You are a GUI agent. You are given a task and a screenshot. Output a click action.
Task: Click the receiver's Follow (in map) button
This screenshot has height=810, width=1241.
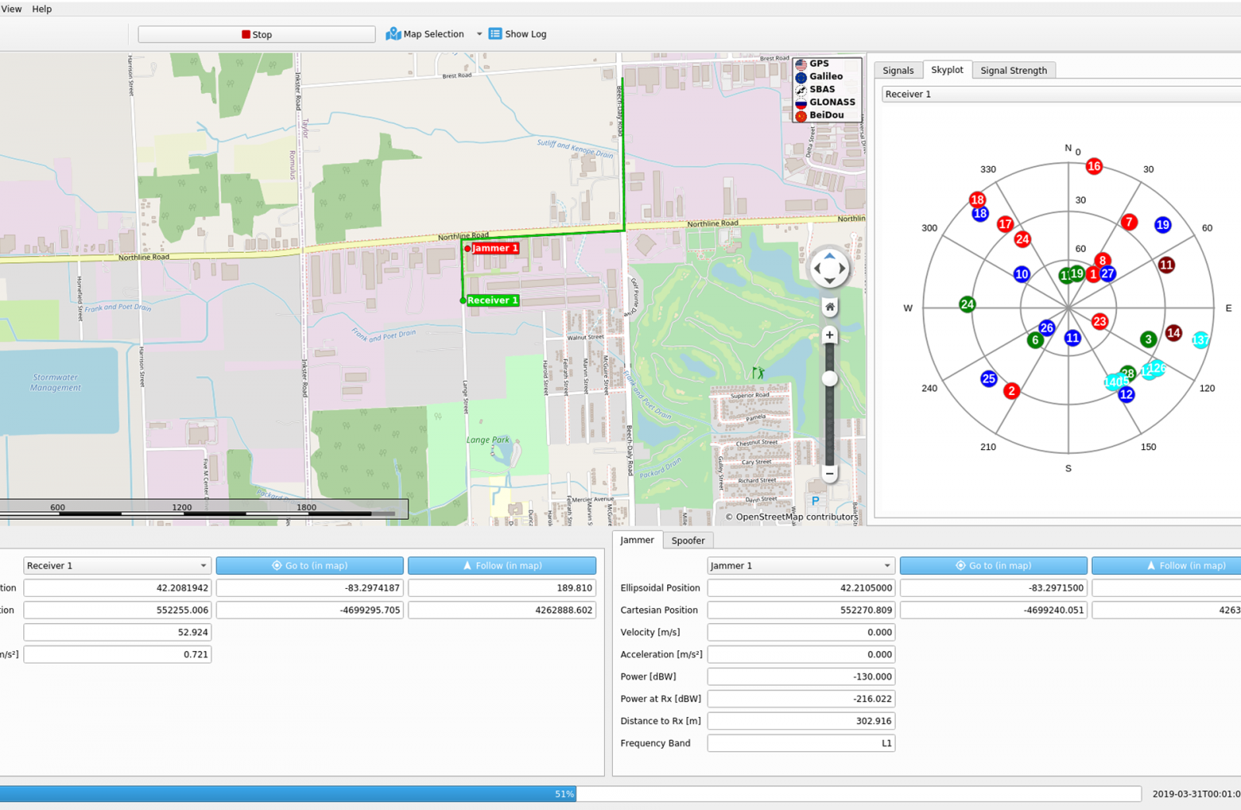[x=502, y=566]
